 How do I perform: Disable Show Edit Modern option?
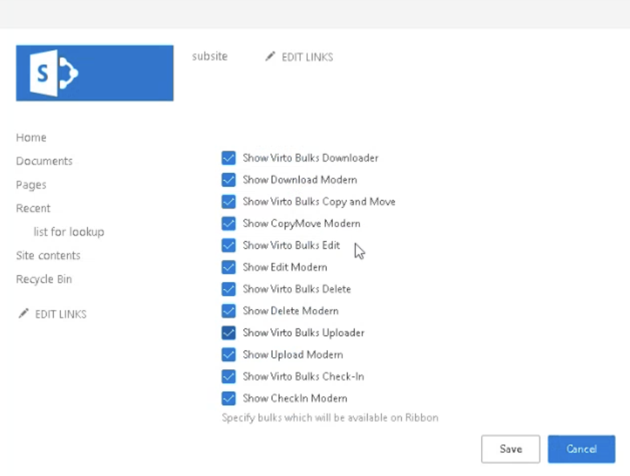[229, 267]
